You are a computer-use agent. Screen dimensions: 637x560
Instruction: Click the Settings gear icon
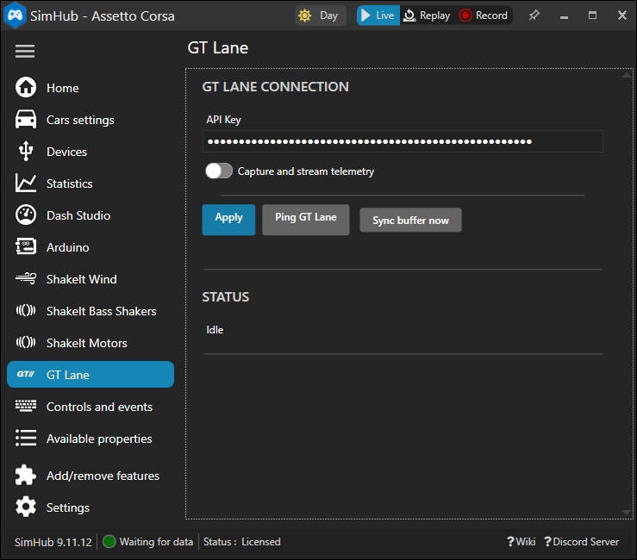(x=26, y=507)
